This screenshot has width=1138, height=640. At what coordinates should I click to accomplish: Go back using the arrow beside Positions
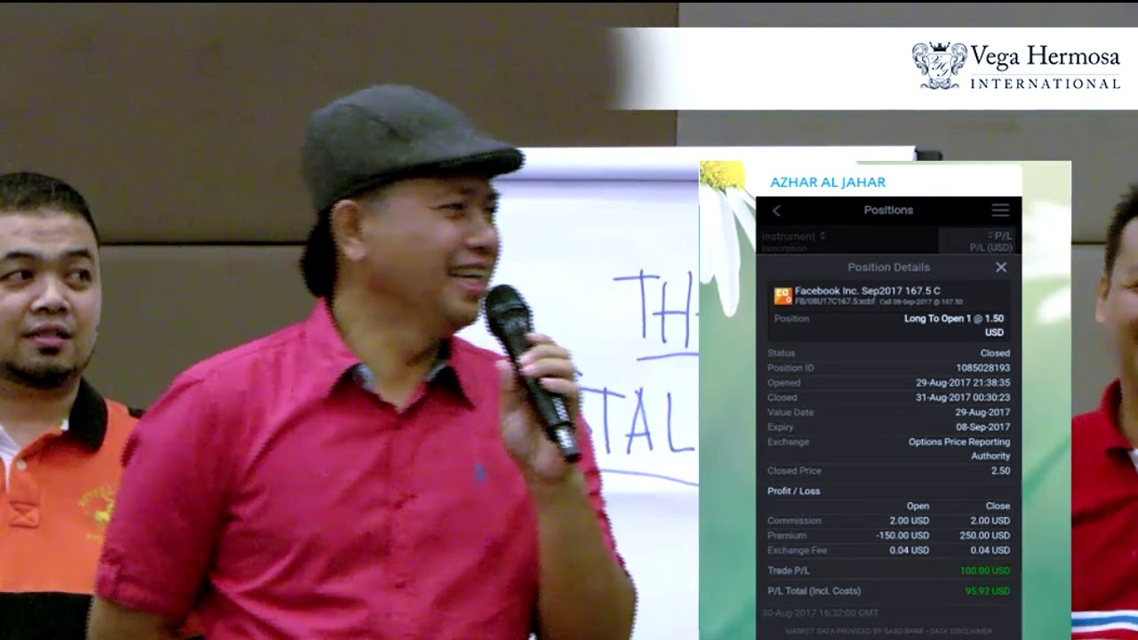click(x=776, y=211)
